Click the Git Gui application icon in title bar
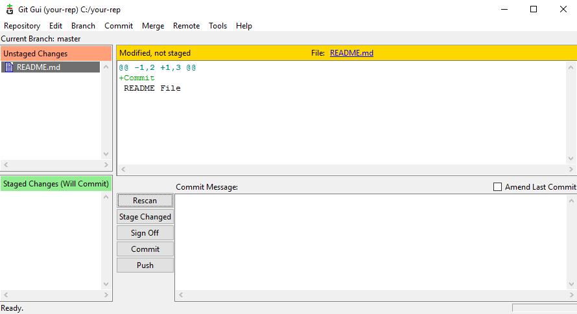Viewport: 577px width, 314px height. click(10, 10)
